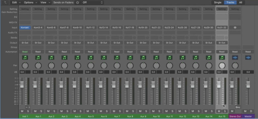Click the Master channel waveform icon
The height and width of the screenshot is (119, 258).
(248, 58)
